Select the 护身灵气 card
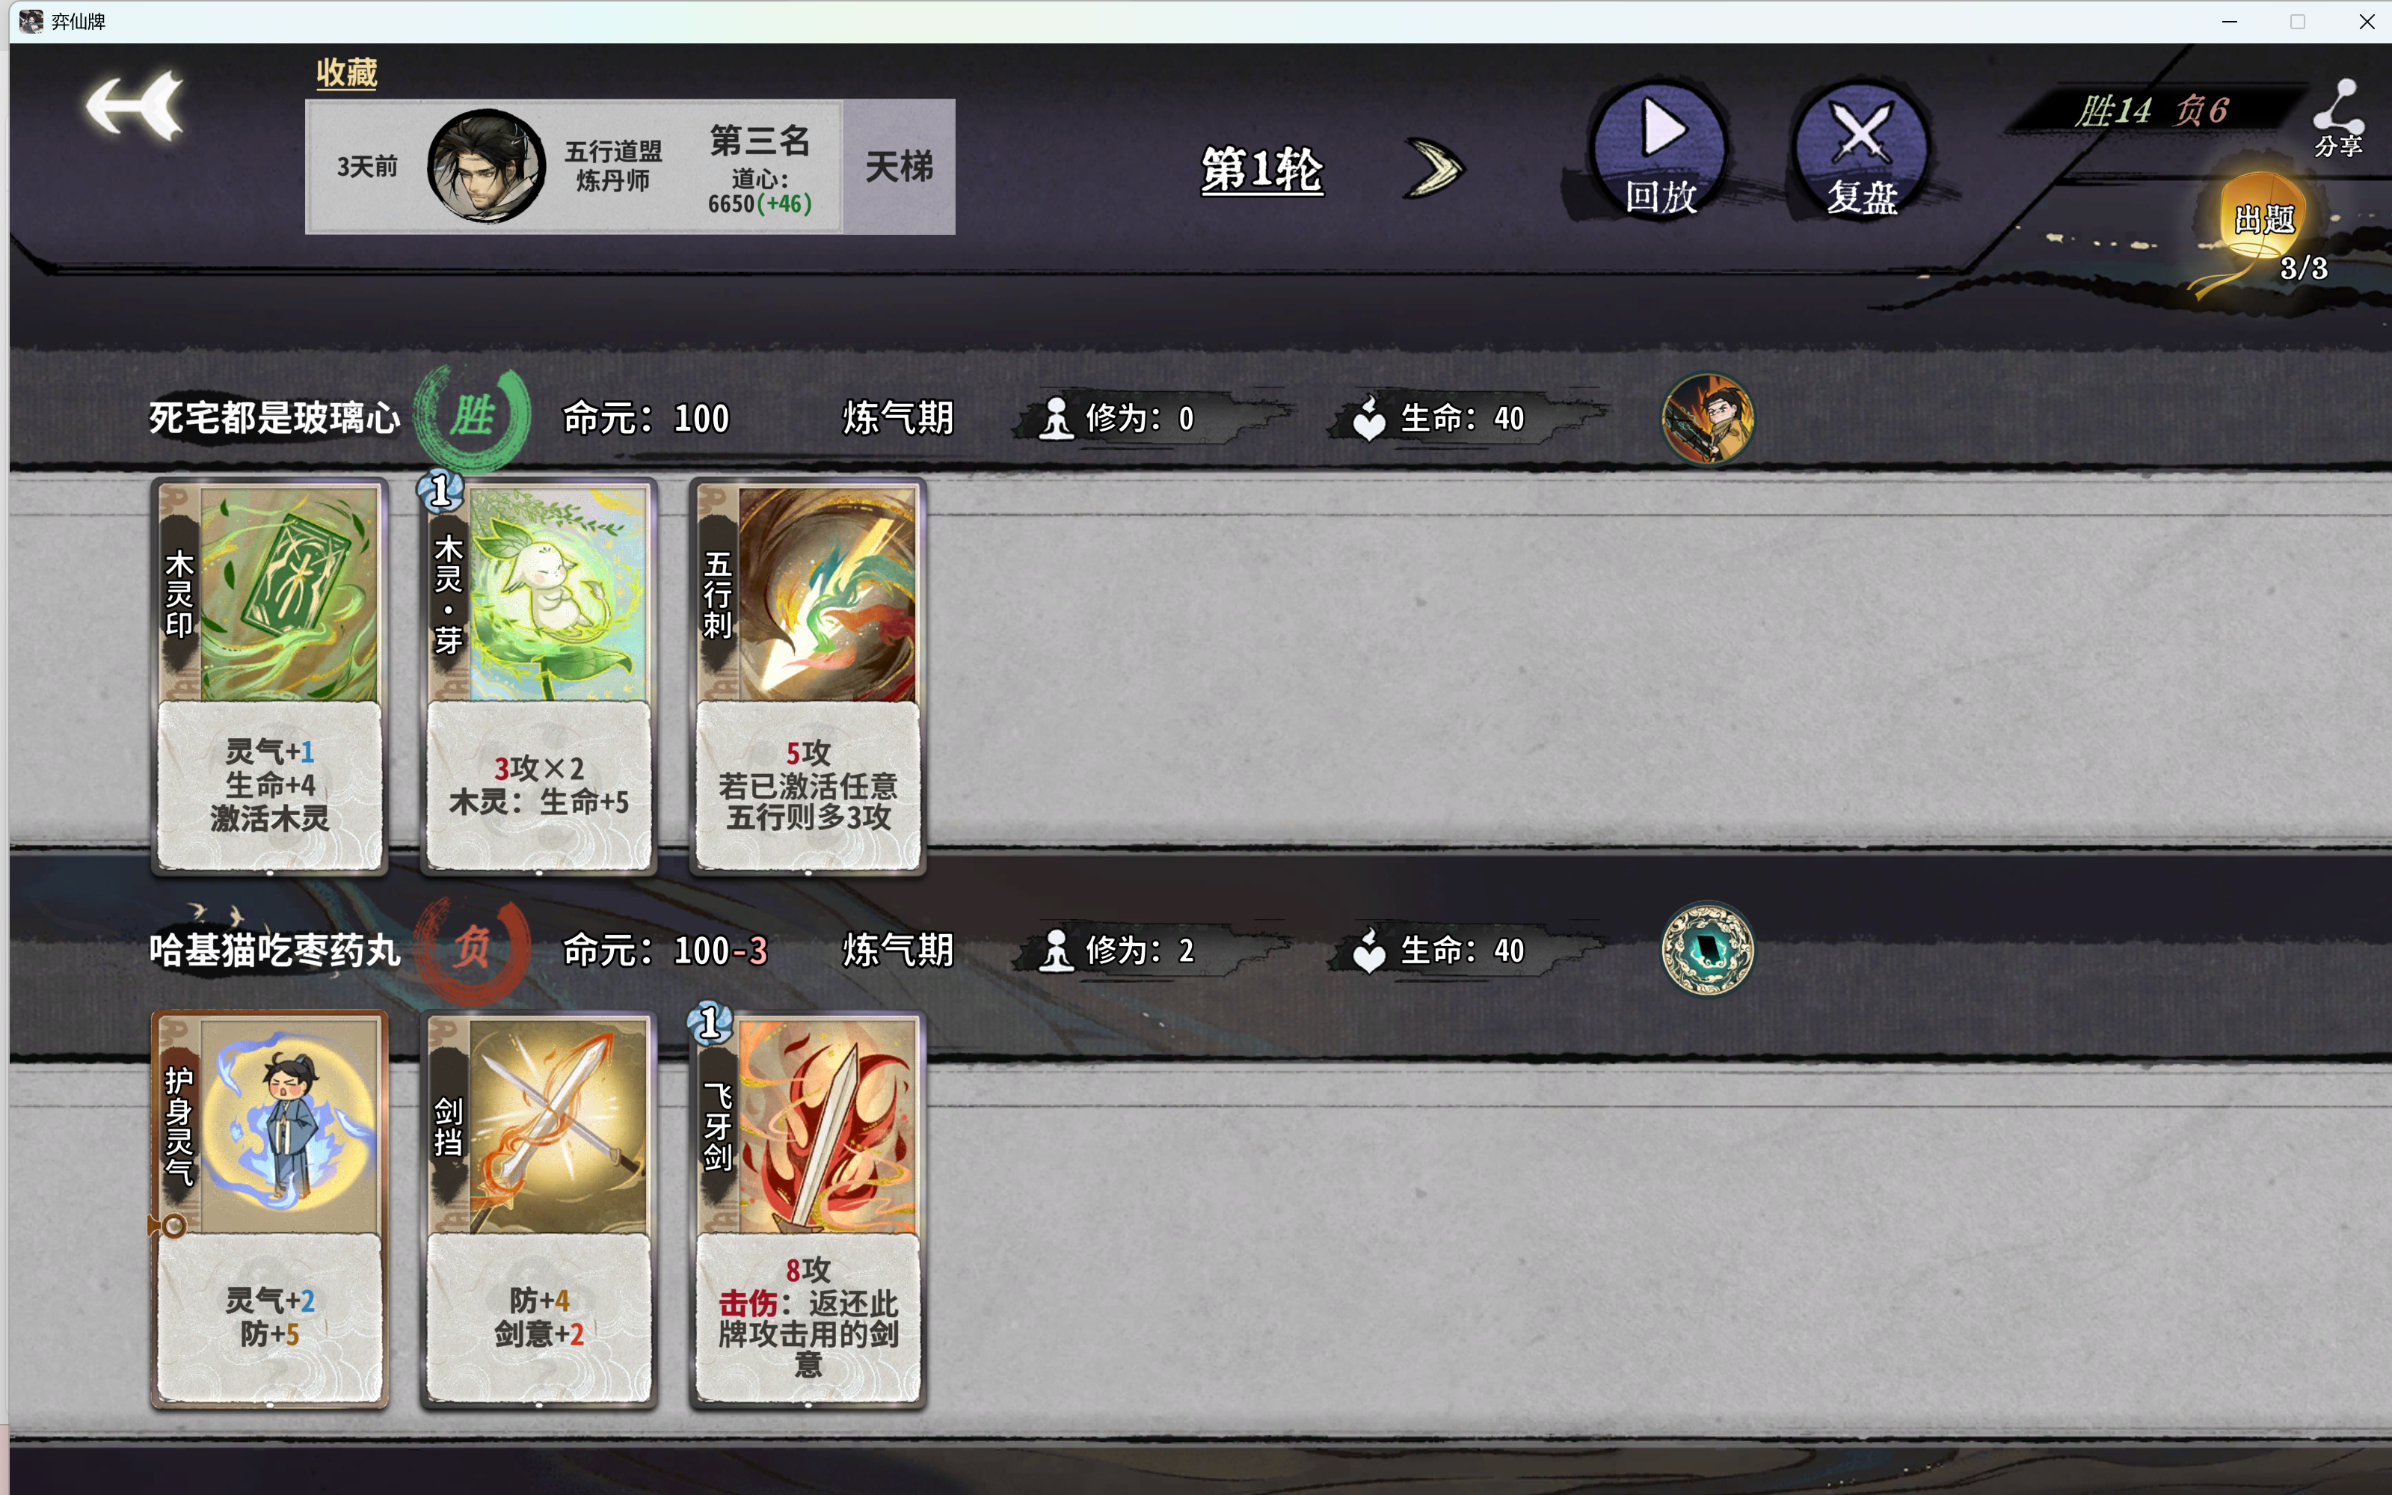This screenshot has width=2392, height=1495. click(x=270, y=1209)
